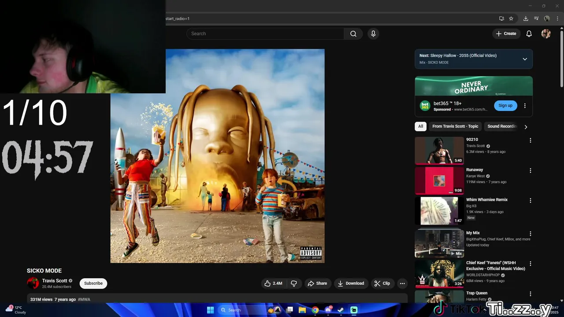The width and height of the screenshot is (564, 317).
Task: Show more filter chips with arrow
Action: 526,127
